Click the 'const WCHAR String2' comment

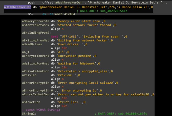click(x=41, y=110)
